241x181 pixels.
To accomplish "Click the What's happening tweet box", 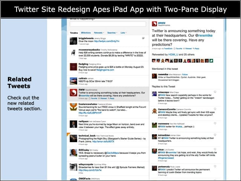I will (x=108, y=24).
